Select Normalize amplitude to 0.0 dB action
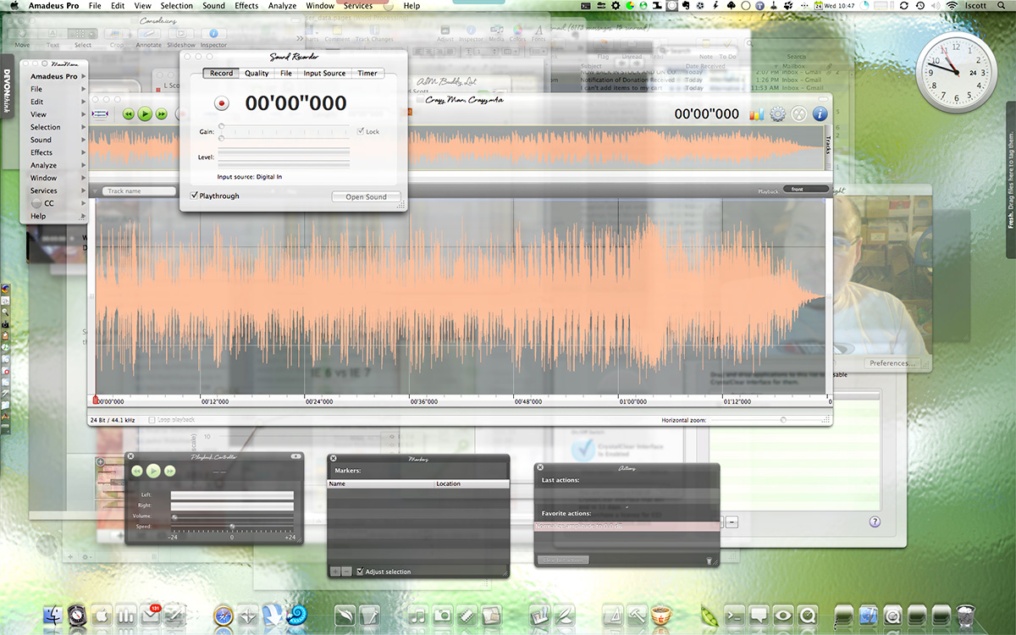The height and width of the screenshot is (635, 1016). click(627, 526)
